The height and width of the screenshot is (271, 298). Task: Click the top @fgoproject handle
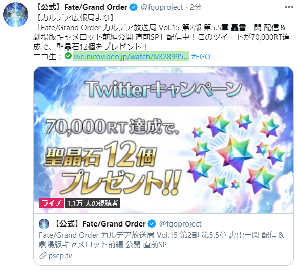pyautogui.click(x=162, y=7)
